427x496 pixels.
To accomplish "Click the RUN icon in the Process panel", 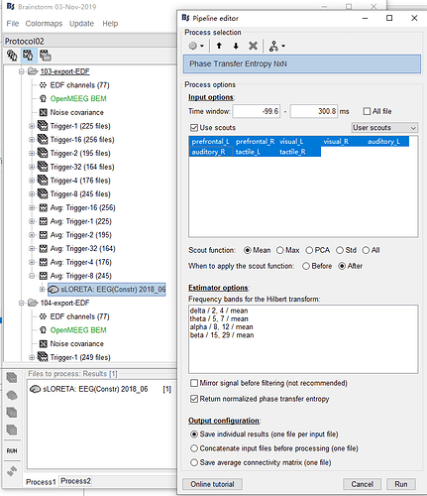I will point(12,450).
